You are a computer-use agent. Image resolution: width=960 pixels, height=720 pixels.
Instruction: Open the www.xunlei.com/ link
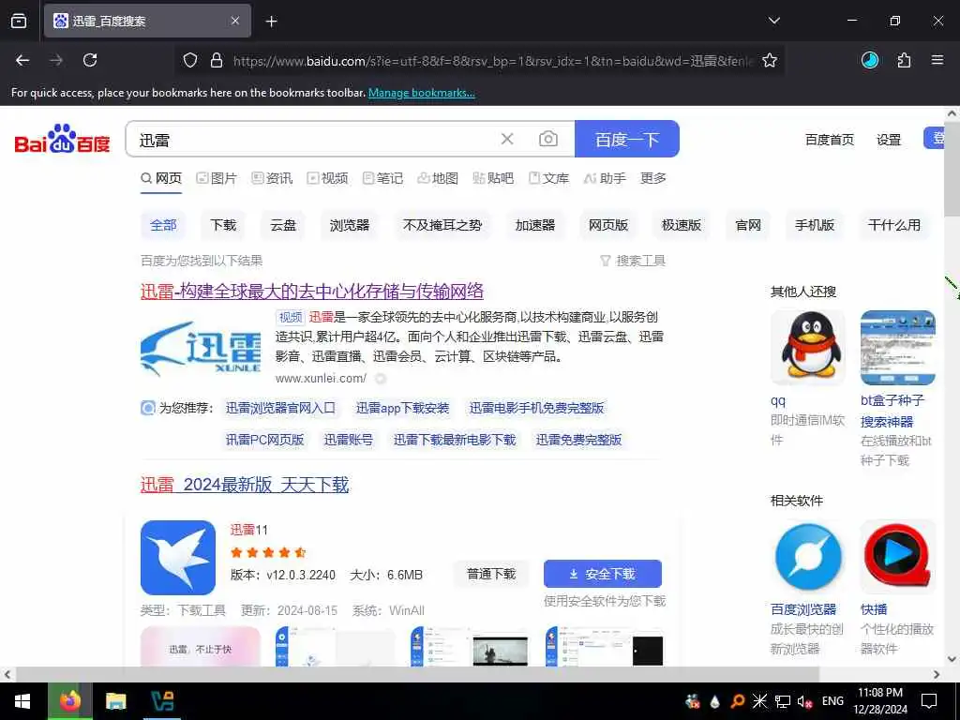coord(321,379)
